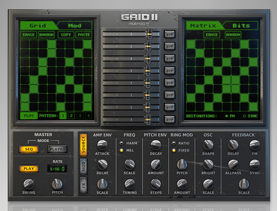The image size is (277, 211).
Task: Click the PASTE button
Action: [84, 35]
